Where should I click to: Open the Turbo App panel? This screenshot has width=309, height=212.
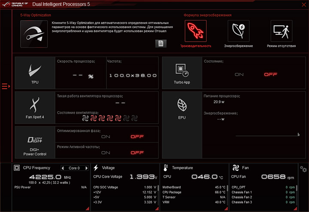(182, 73)
